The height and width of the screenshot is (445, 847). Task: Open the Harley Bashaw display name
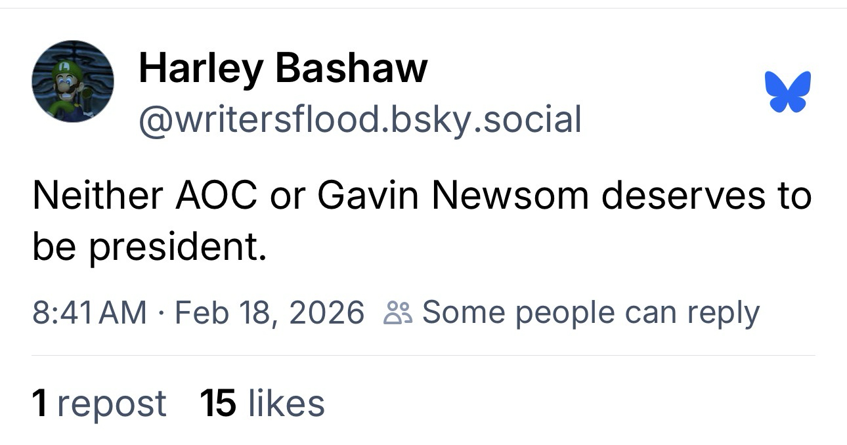[x=283, y=68]
